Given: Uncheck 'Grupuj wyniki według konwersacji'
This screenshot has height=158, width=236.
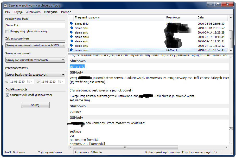Looking at the screenshot, I should pos(7,95).
